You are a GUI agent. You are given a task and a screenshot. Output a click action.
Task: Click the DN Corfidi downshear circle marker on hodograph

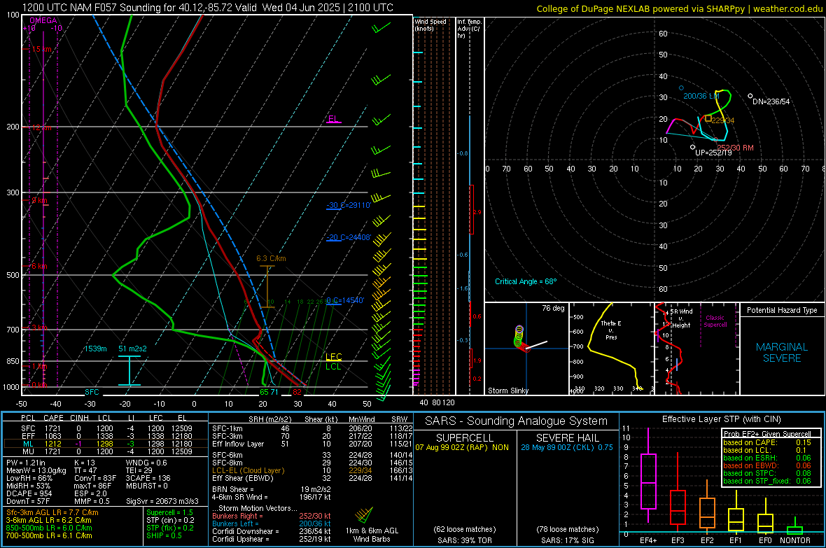point(750,96)
